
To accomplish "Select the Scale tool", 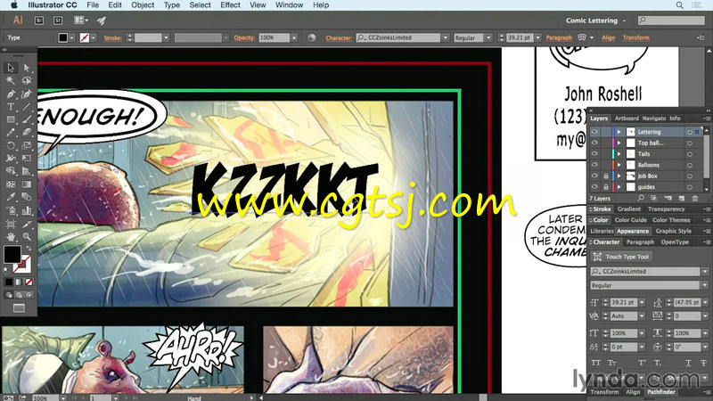I will [27, 145].
